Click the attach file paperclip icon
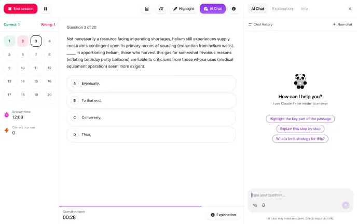This screenshot has height=224, width=357. coord(255,205)
